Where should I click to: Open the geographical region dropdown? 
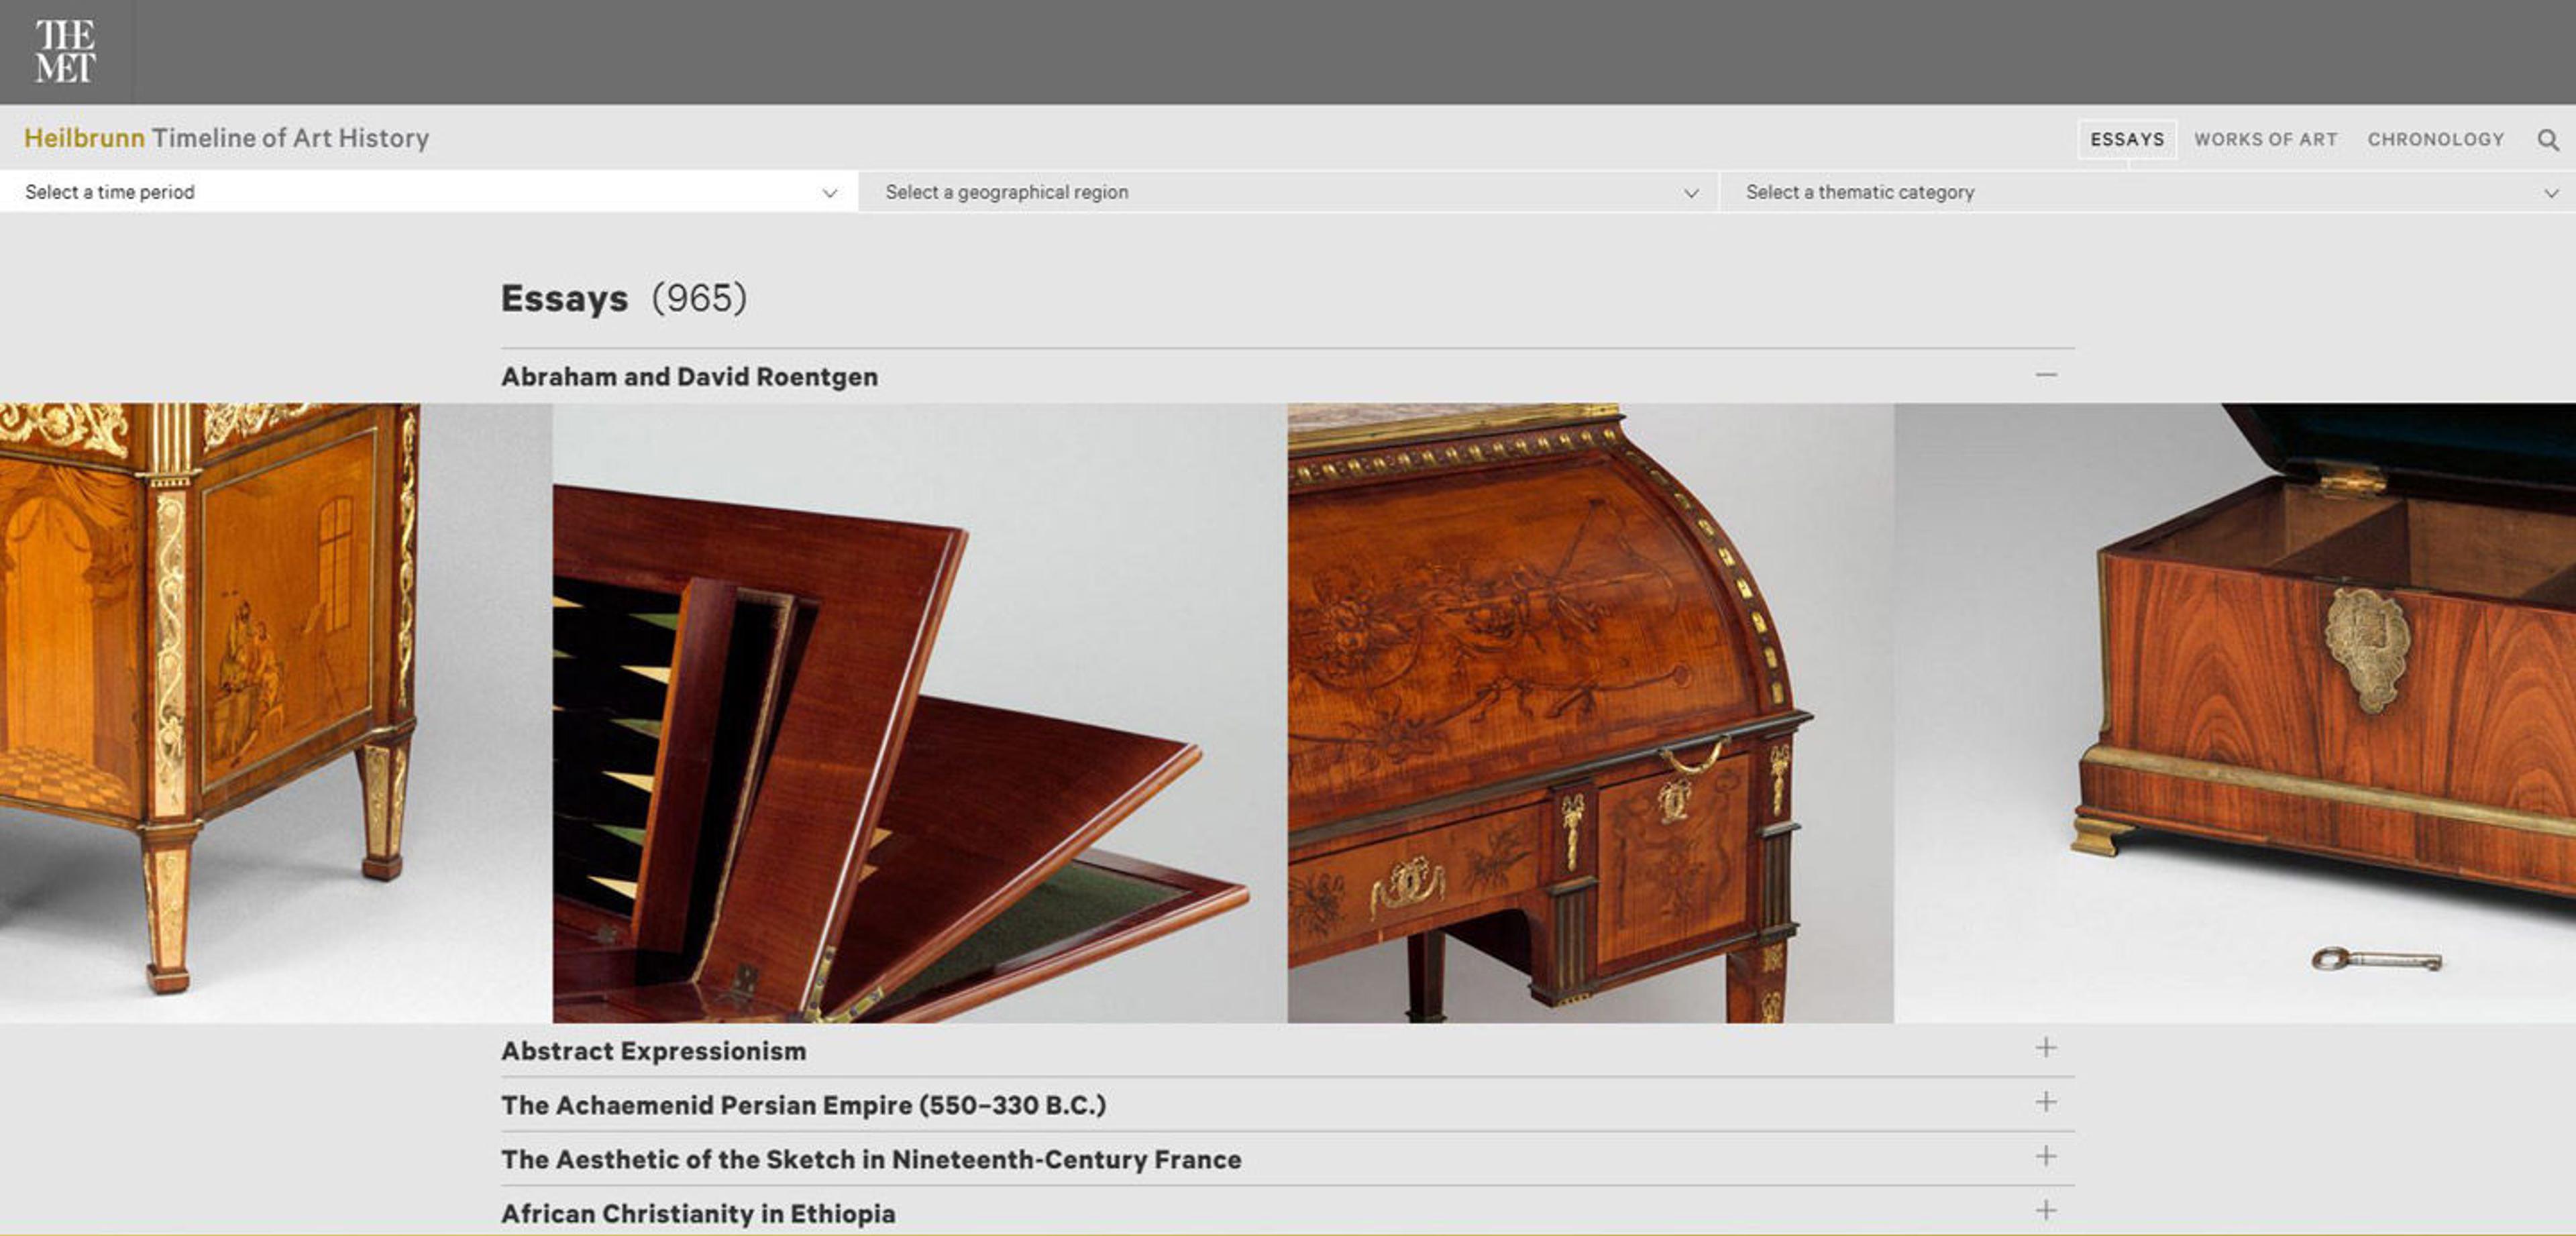coord(1288,192)
